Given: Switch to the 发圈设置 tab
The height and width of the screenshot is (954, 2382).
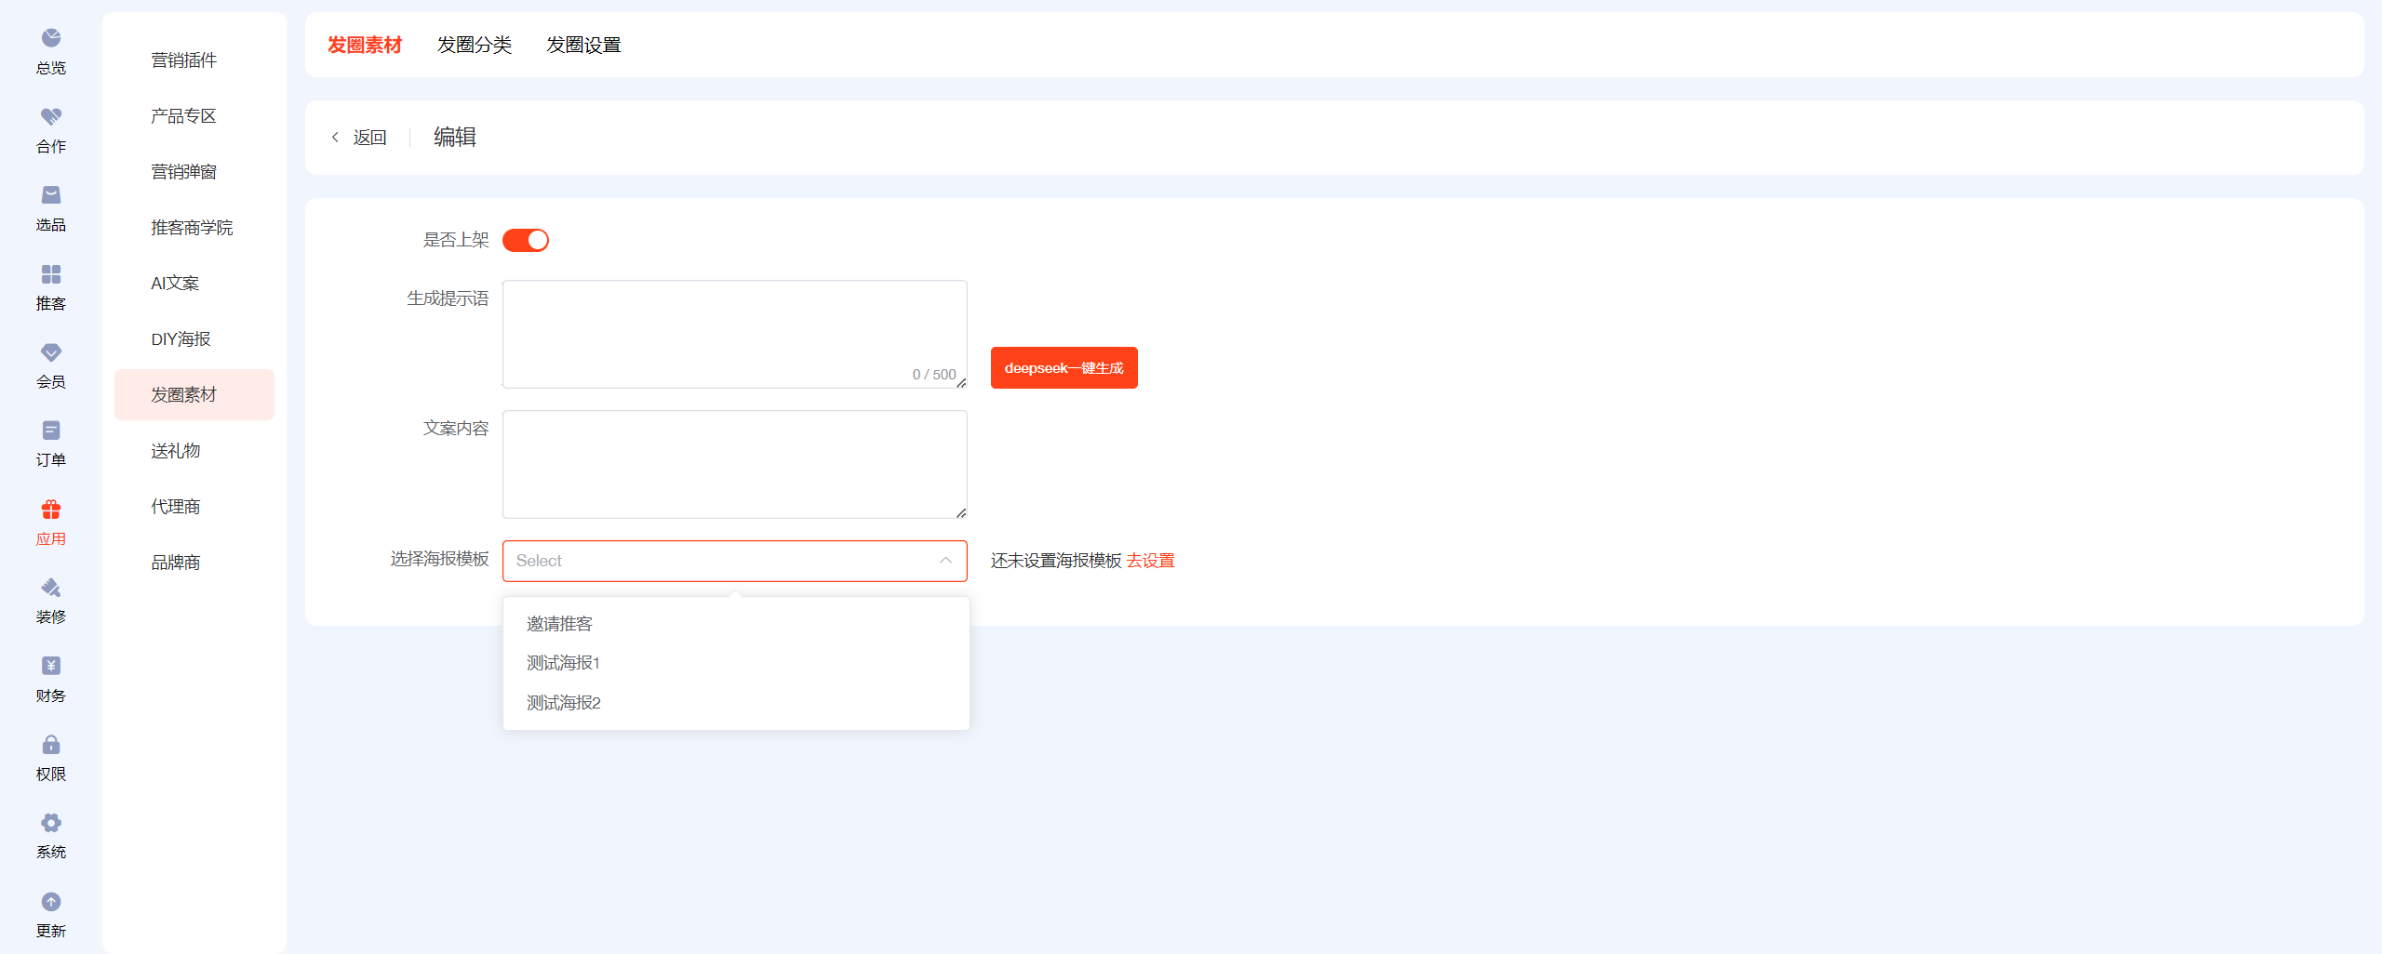Looking at the screenshot, I should (583, 45).
